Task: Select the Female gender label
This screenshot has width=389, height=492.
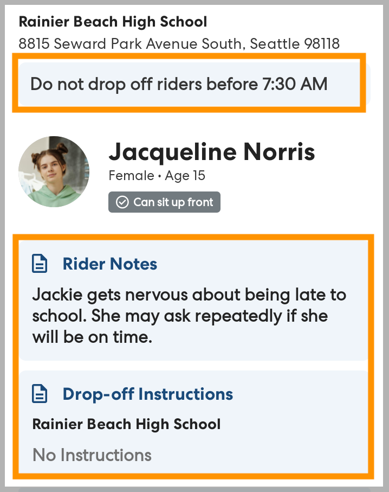Action: point(131,176)
